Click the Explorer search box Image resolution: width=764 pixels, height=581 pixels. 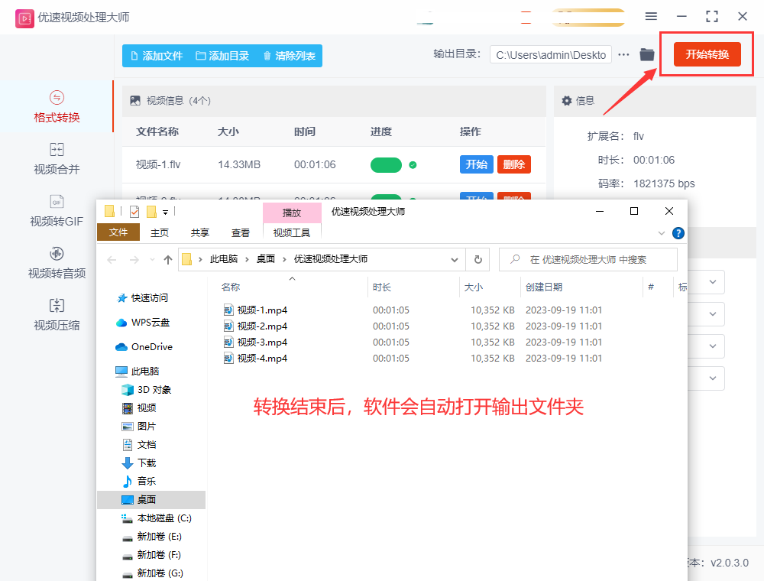588,260
